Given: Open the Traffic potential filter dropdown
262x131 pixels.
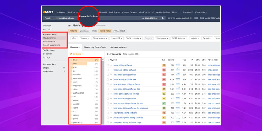Looking at the screenshot, I should [134, 38].
